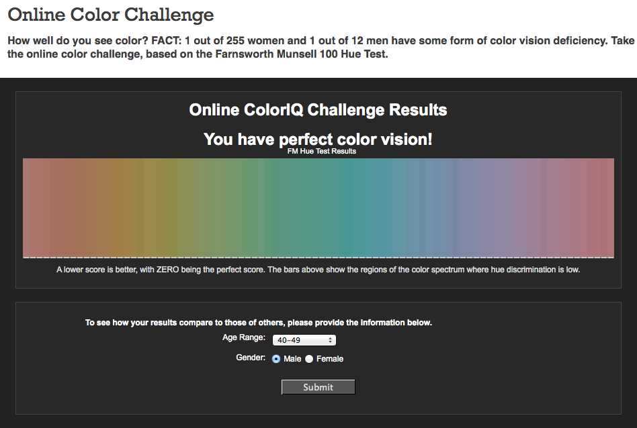
Task: Click the Age Range field label
Action: (244, 337)
